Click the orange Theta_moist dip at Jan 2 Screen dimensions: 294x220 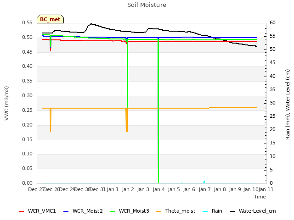pos(127,120)
